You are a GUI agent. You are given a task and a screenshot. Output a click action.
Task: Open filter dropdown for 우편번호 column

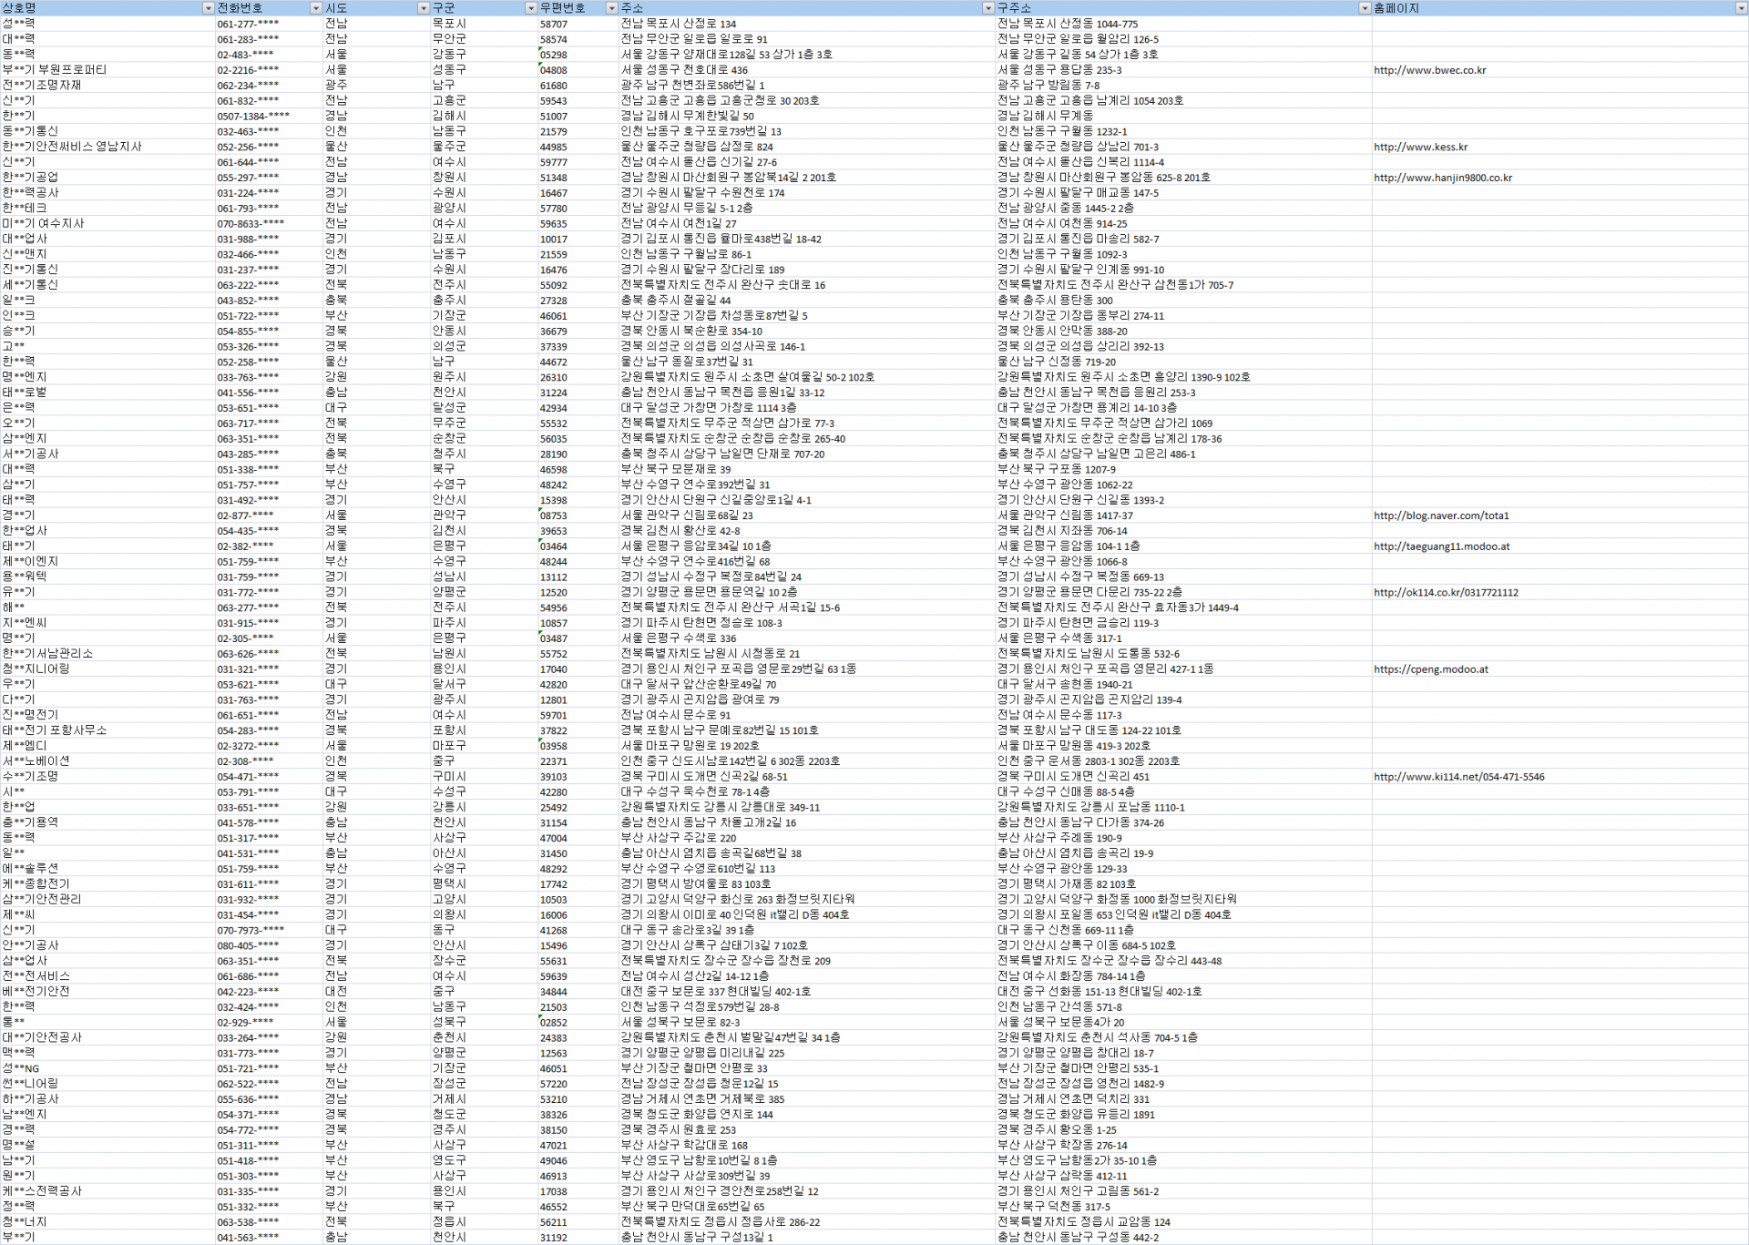coord(611,8)
